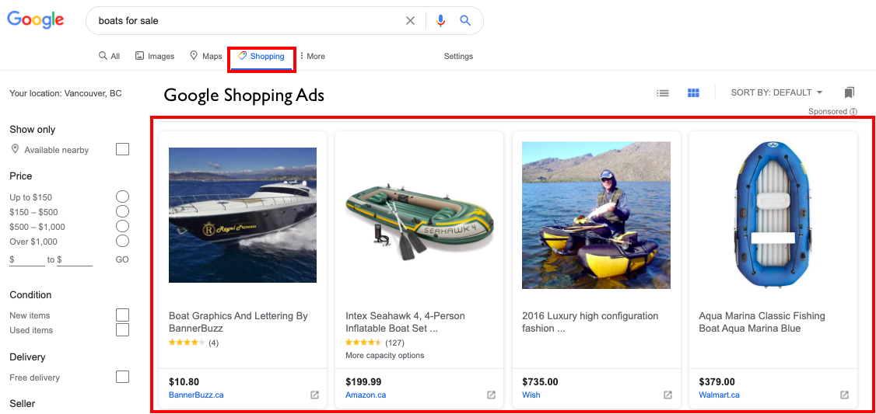876x414 pixels.
Task: Open the Maps tab
Action: pyautogui.click(x=206, y=56)
